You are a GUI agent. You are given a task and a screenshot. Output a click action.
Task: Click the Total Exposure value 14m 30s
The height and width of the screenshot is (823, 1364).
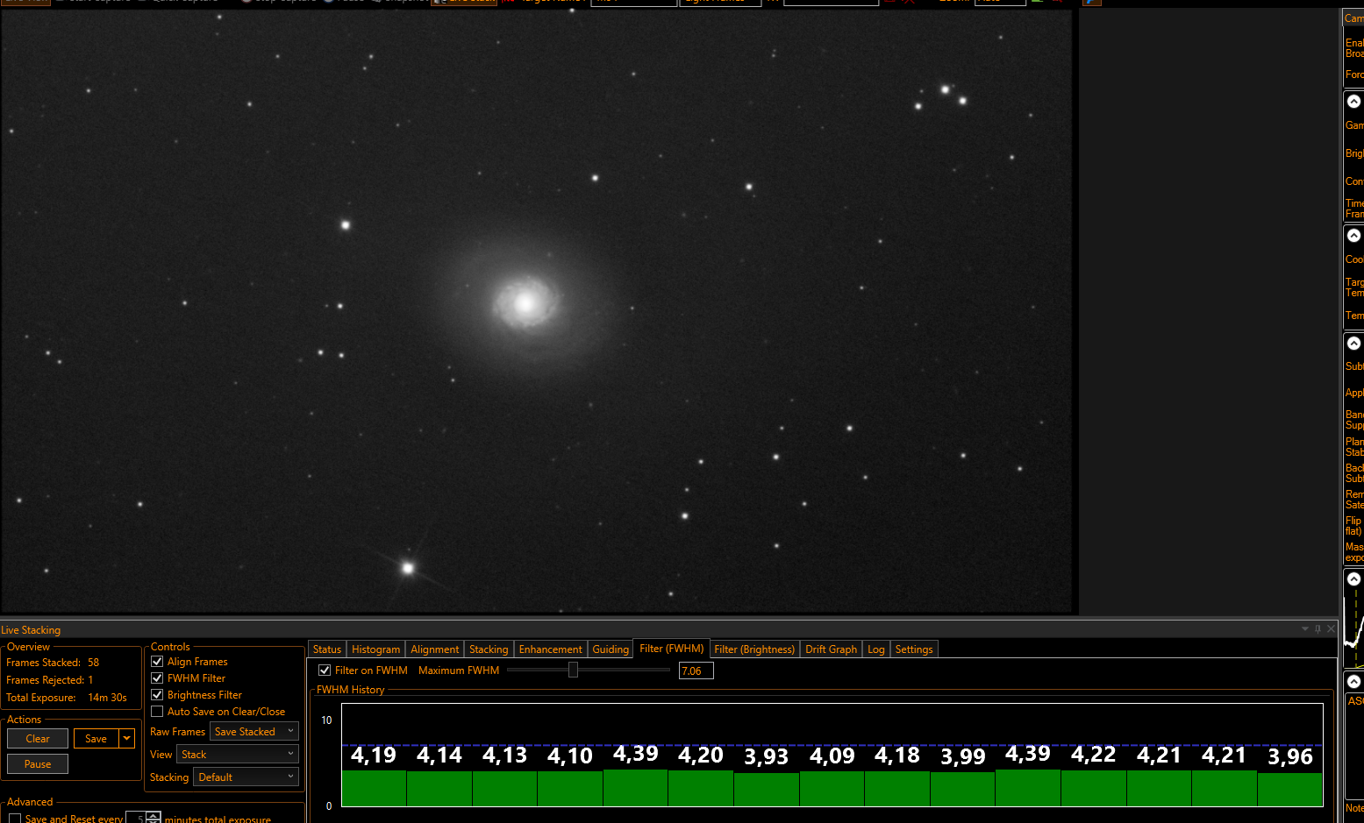tap(107, 698)
